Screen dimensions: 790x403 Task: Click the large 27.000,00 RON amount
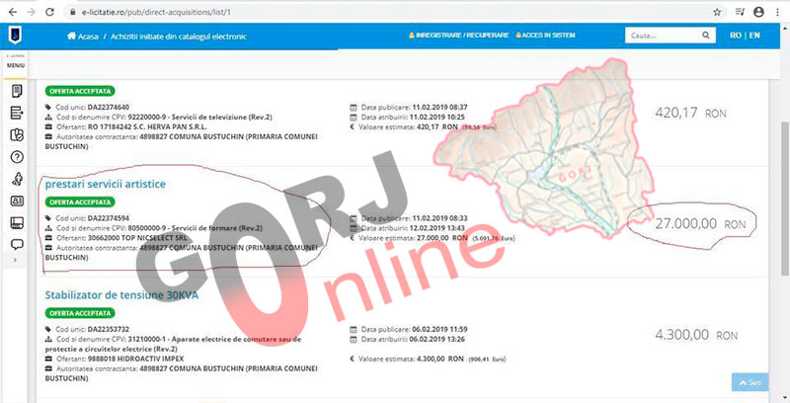(700, 224)
